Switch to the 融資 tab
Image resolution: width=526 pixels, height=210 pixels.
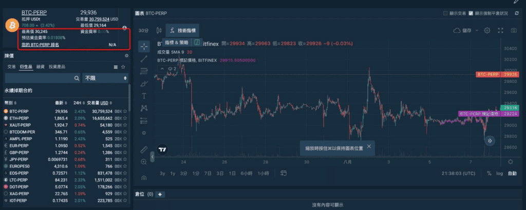coord(41,67)
